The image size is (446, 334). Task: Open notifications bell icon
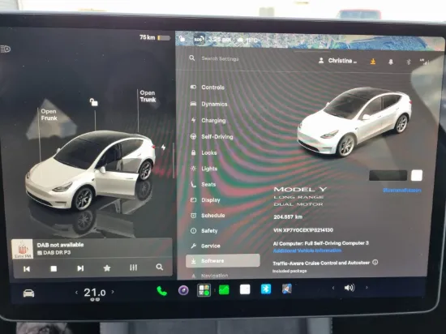pos(391,62)
